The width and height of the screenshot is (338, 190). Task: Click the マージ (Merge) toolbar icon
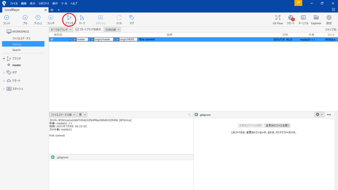[x=82, y=18]
